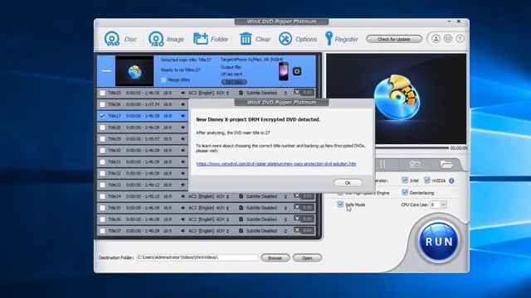Tick the Title31 checkbox

point(102,162)
